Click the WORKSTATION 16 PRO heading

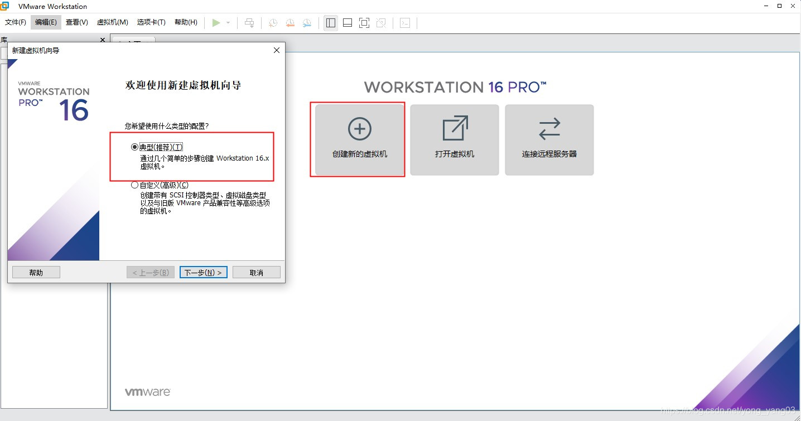455,87
